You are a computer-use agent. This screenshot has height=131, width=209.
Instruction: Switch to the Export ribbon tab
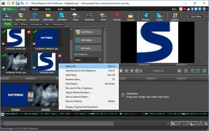(35, 9)
